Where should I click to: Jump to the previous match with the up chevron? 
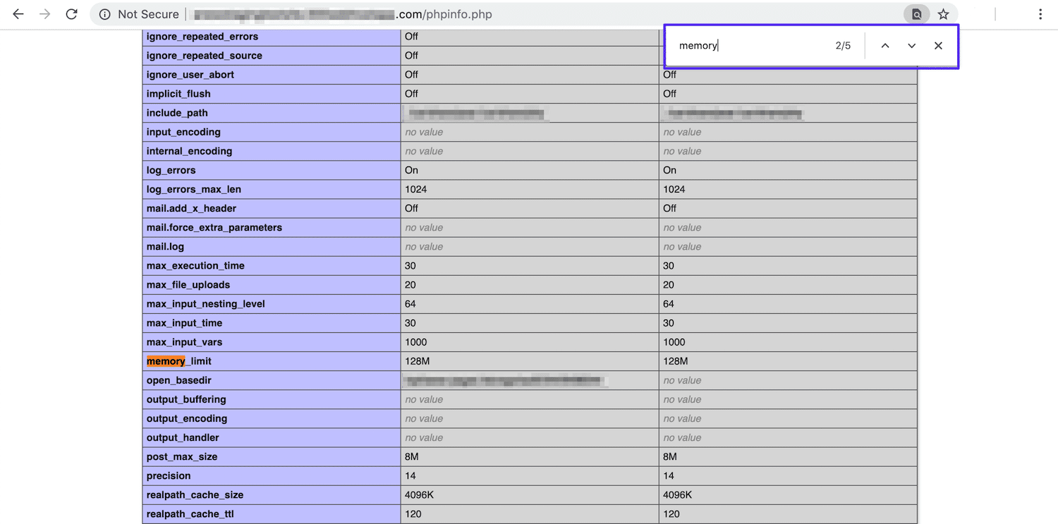point(884,45)
